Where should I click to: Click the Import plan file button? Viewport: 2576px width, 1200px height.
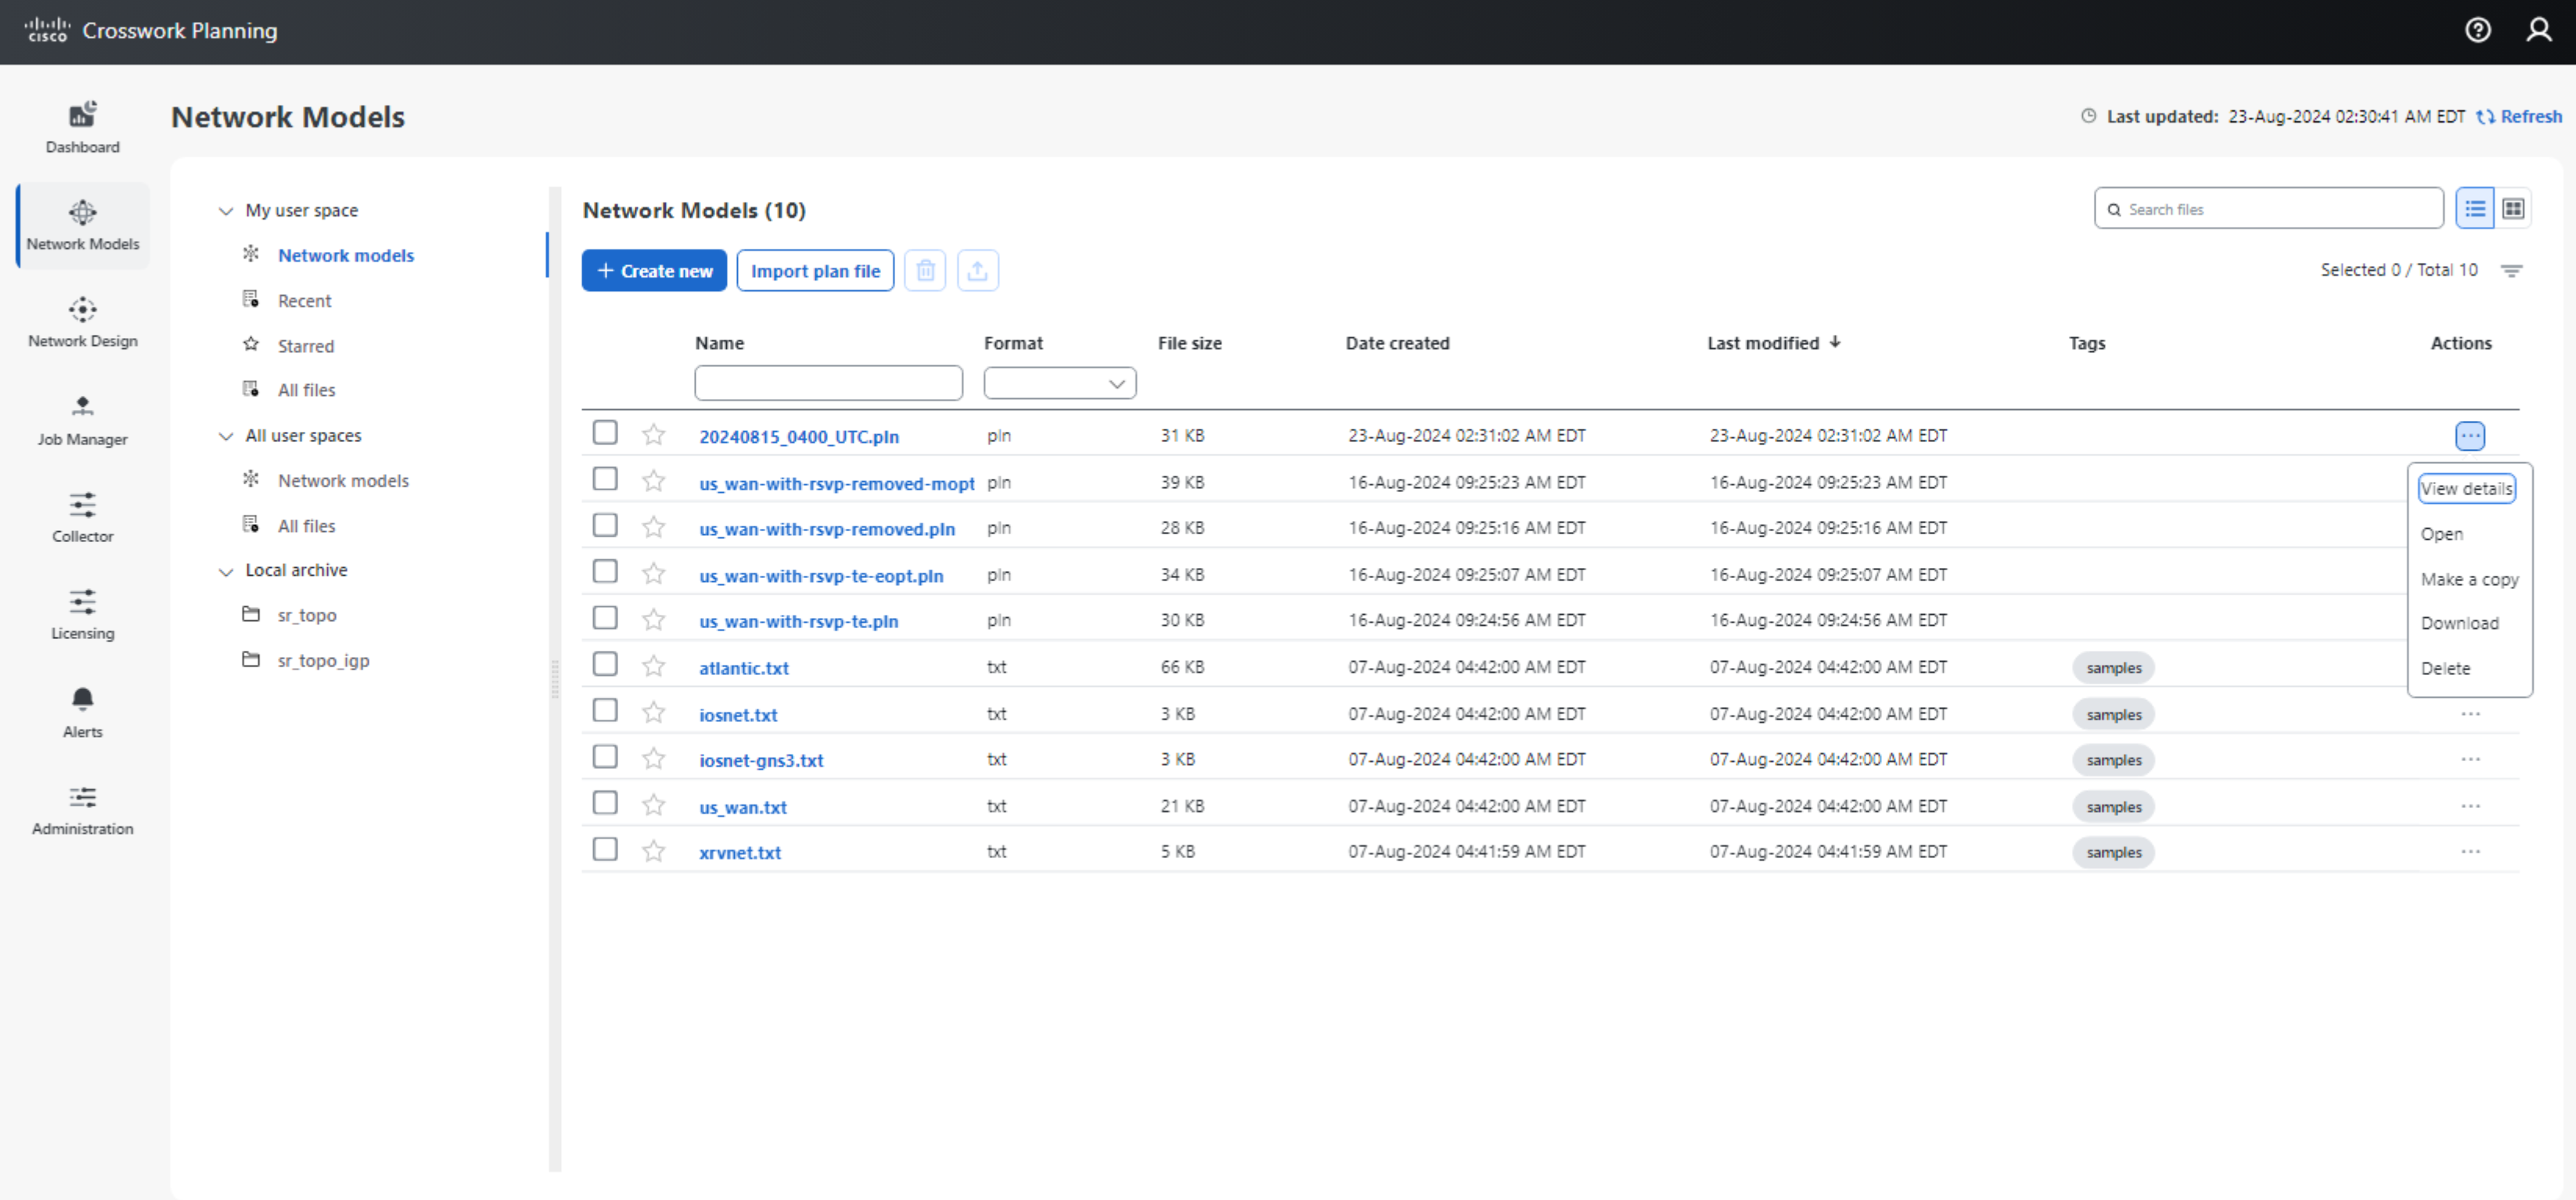click(x=815, y=270)
